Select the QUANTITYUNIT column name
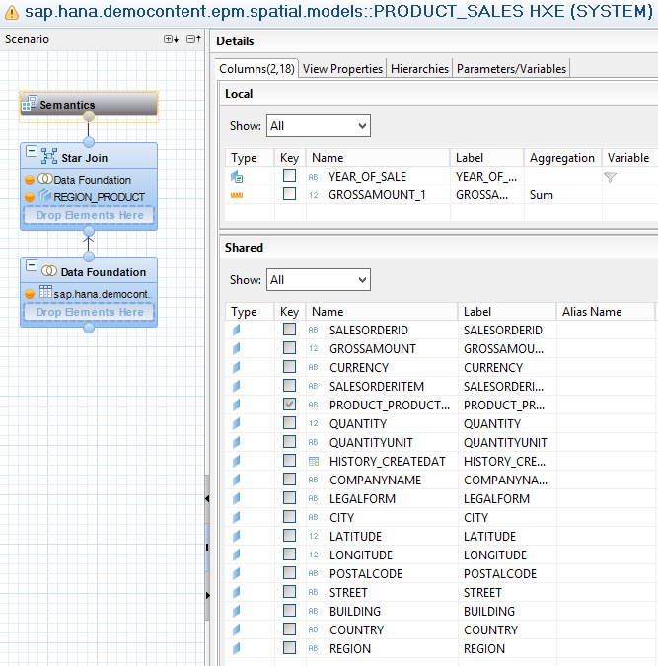The width and height of the screenshot is (658, 666). tap(371, 443)
